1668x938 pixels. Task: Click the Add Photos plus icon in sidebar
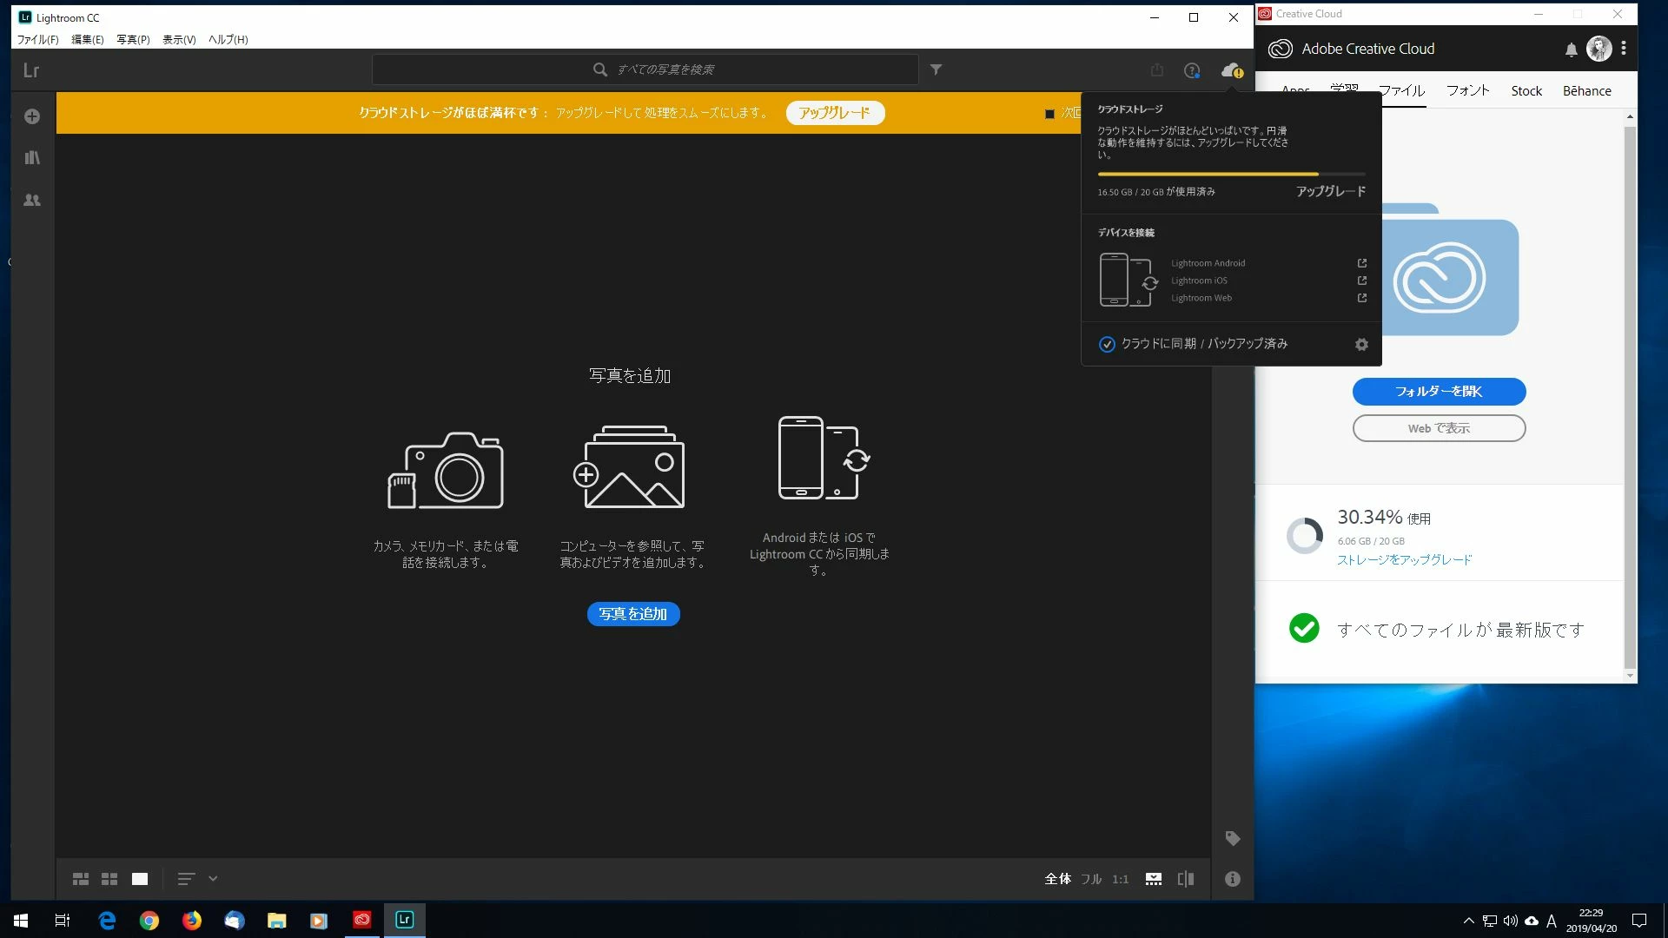pos(32,116)
